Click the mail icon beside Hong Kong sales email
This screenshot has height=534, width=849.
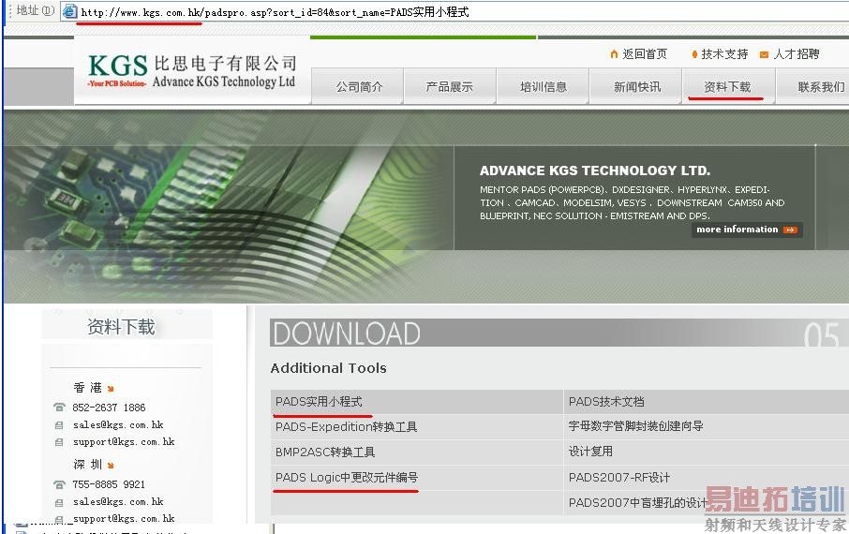[x=59, y=425]
